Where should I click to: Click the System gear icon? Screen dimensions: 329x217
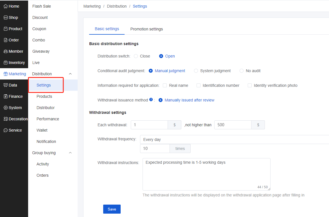click(6, 108)
